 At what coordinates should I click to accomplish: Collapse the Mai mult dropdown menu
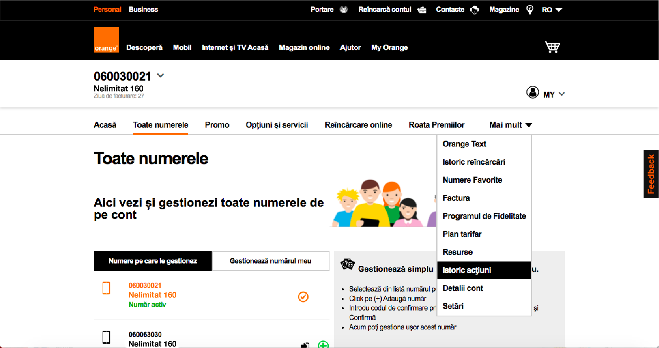coord(510,125)
